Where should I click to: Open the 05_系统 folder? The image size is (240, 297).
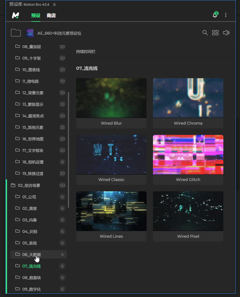click(39, 243)
